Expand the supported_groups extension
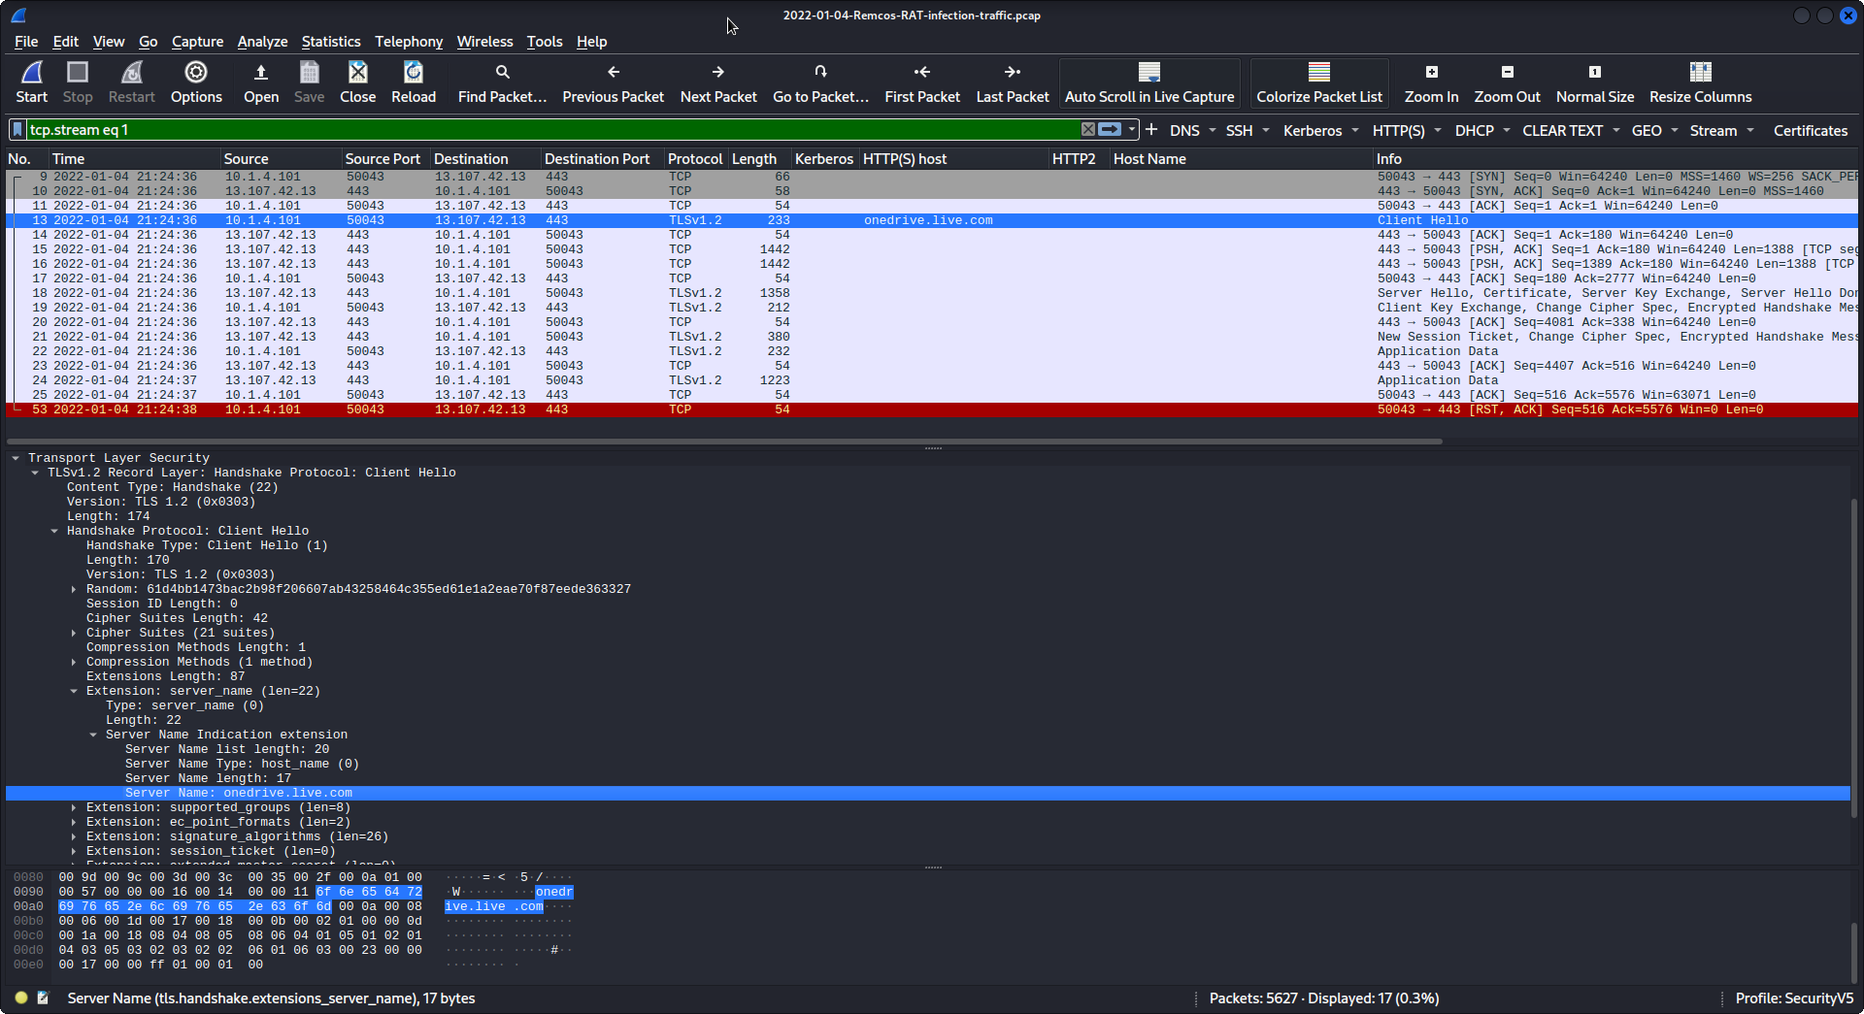This screenshot has width=1864, height=1014. coord(74,807)
